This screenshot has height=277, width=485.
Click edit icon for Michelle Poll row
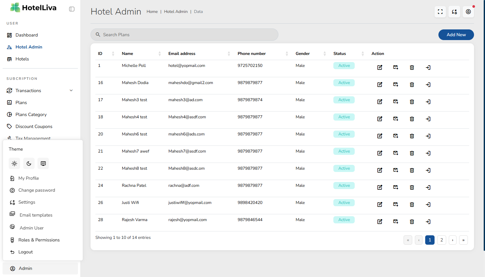coord(380,68)
